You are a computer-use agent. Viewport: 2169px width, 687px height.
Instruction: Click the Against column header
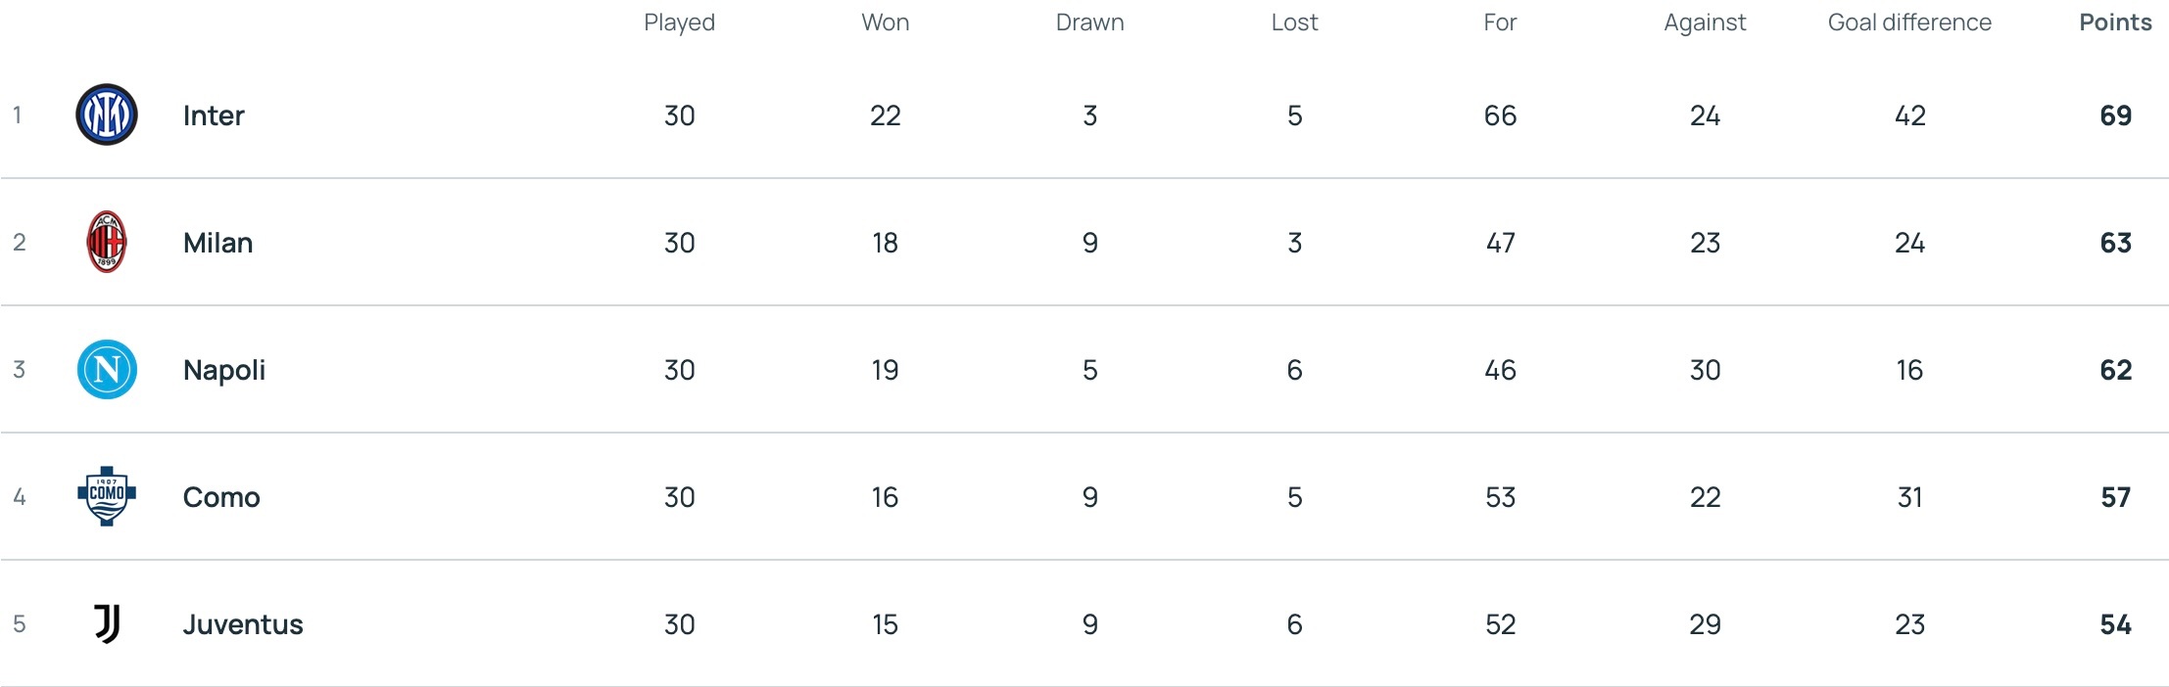[x=1705, y=23]
